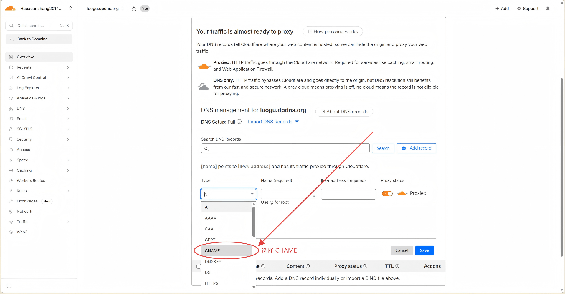The image size is (565, 294).
Task: Toggle the Proxied status switch off
Action: 387,193
